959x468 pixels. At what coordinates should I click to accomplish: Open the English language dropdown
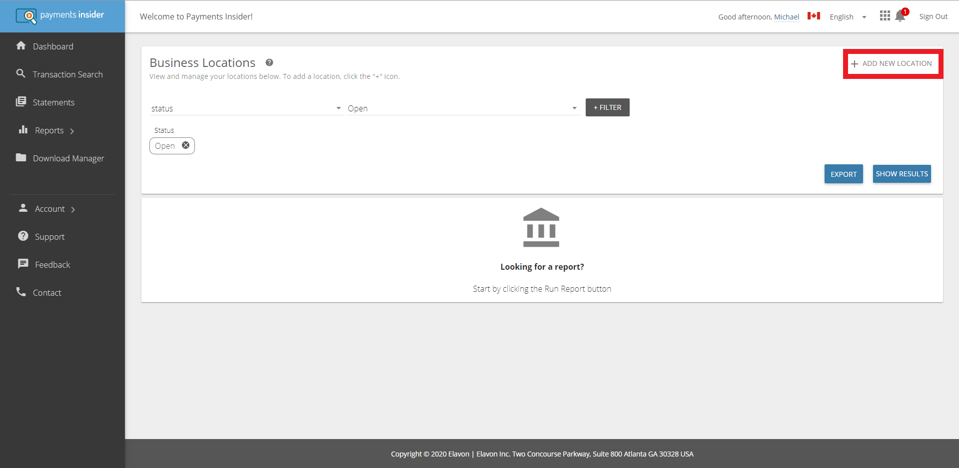(x=848, y=17)
